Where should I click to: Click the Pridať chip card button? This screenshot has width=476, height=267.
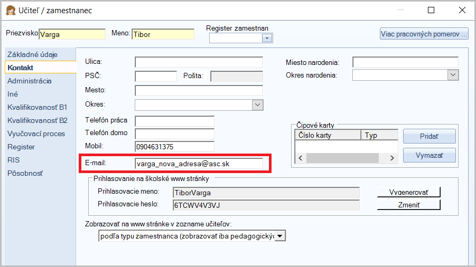(x=429, y=137)
